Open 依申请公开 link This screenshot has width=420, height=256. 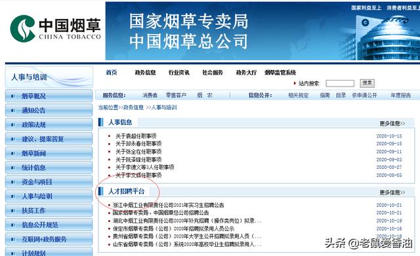365,95
